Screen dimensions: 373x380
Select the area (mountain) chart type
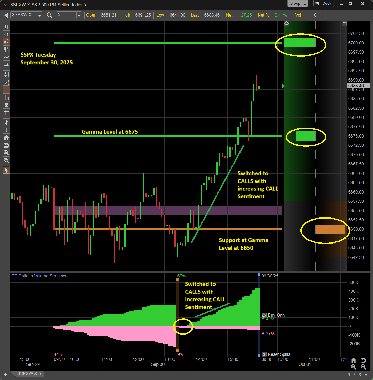tap(6, 65)
